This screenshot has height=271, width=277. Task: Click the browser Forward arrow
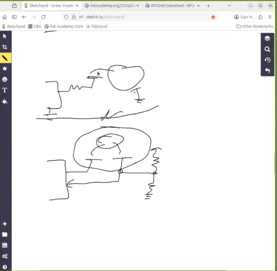34,17
